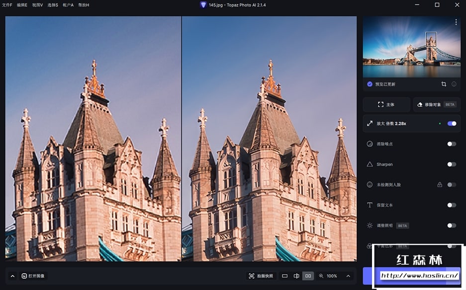Click the circular icon beside the crop icon

[454, 84]
